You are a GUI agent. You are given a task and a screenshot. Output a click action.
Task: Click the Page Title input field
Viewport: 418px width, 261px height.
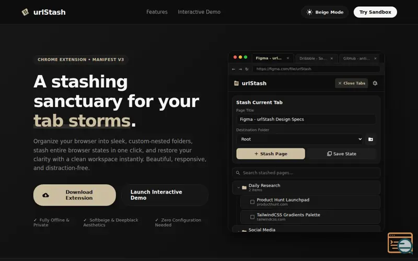click(306, 120)
